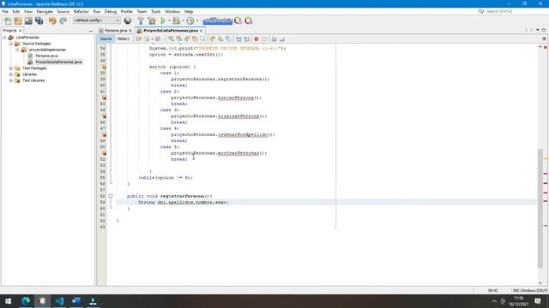This screenshot has width=549, height=308.
Task: Open the notifications icon in the system tray
Action: pos(538,301)
